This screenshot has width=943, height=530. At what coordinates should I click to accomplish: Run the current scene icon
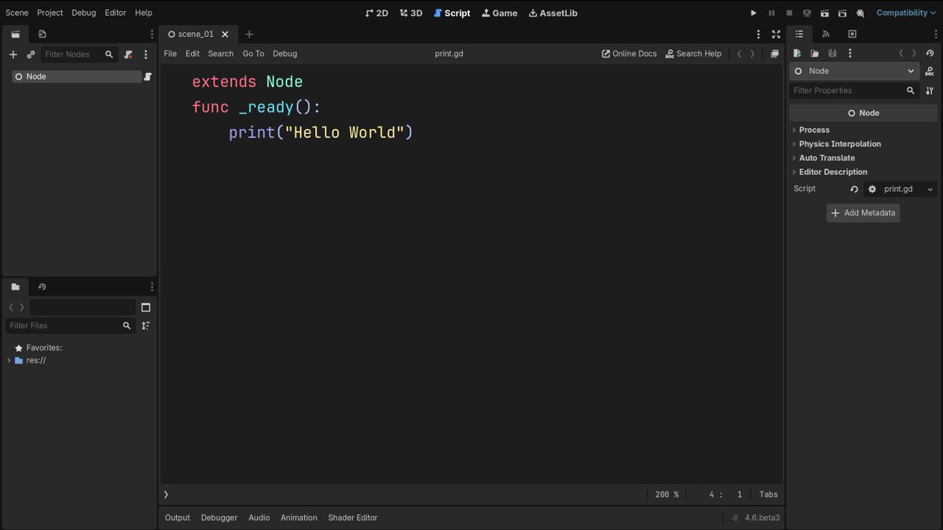(x=825, y=13)
